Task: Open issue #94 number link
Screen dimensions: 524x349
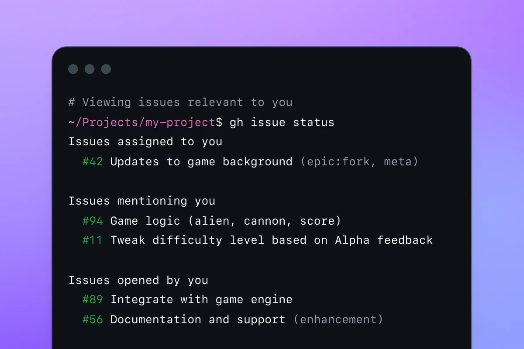Action: click(x=93, y=221)
